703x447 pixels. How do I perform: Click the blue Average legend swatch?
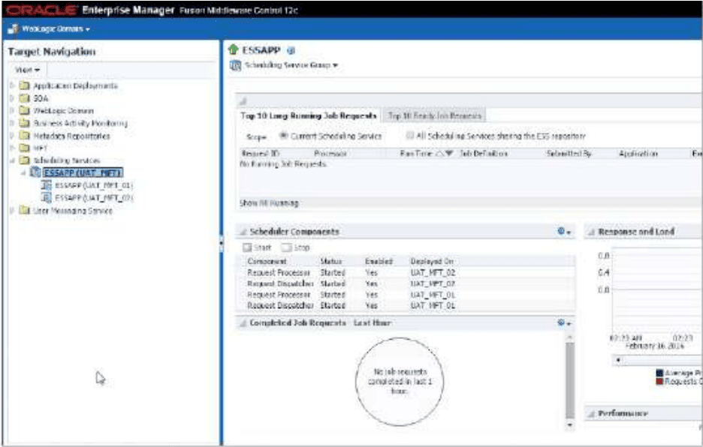point(659,373)
